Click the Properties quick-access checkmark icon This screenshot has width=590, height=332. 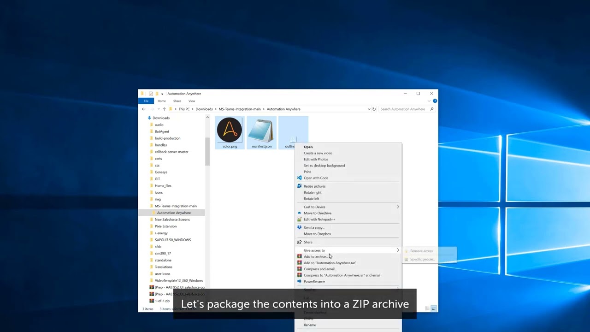click(151, 94)
